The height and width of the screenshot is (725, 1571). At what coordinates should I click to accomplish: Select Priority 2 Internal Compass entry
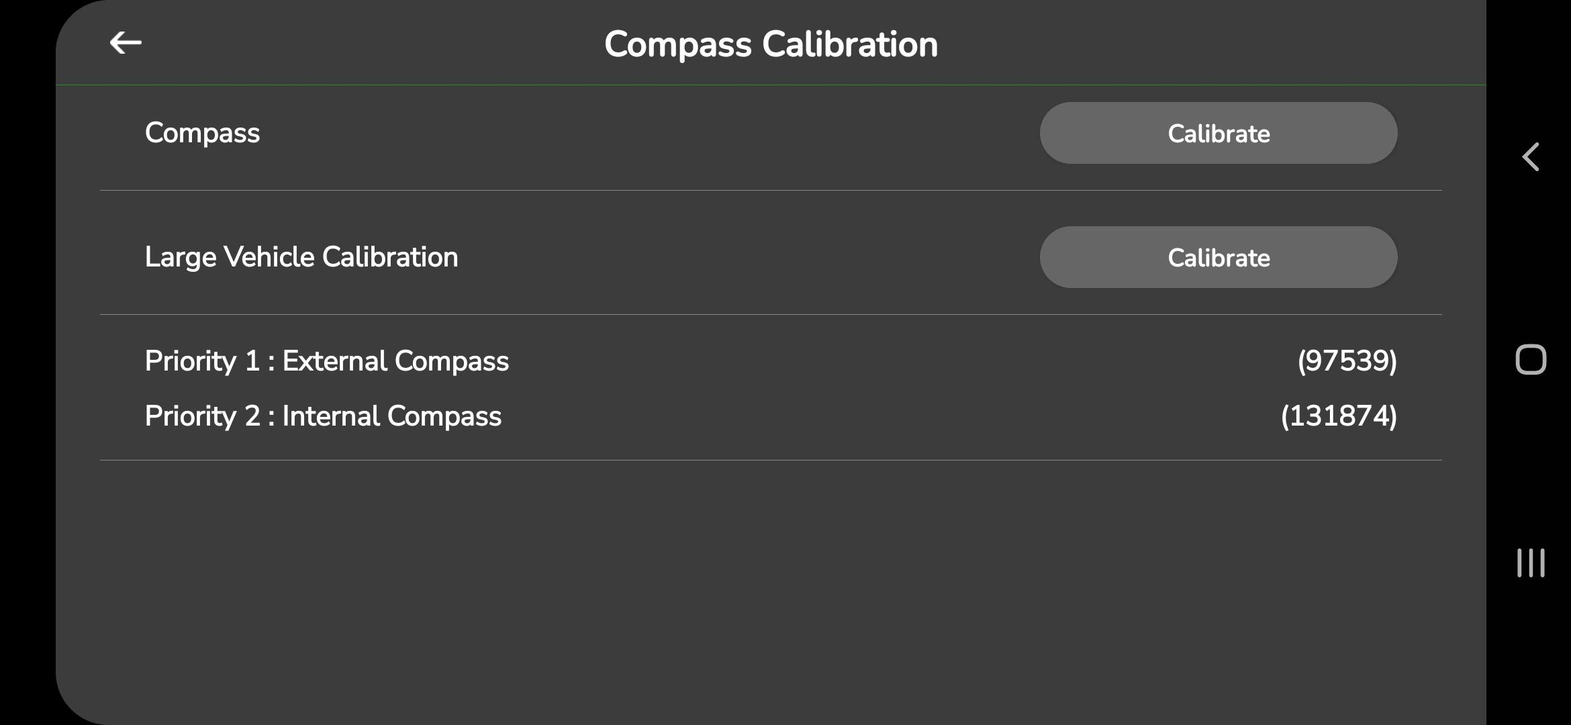pyautogui.click(x=323, y=416)
